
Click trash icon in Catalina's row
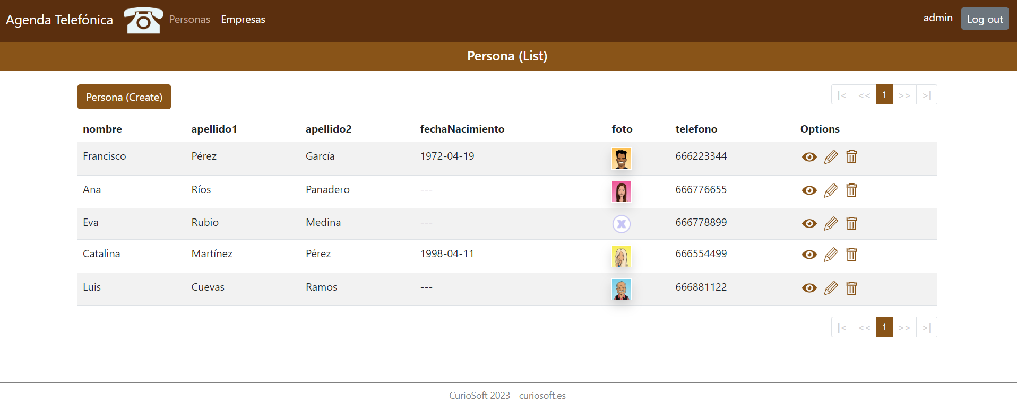click(x=851, y=255)
